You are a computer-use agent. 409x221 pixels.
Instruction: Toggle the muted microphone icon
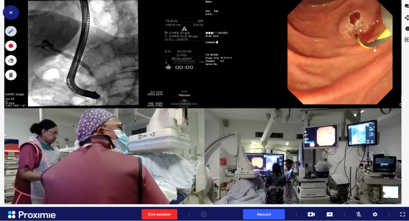pyautogui.click(x=359, y=214)
